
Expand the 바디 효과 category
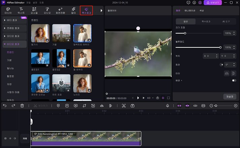point(14,20)
